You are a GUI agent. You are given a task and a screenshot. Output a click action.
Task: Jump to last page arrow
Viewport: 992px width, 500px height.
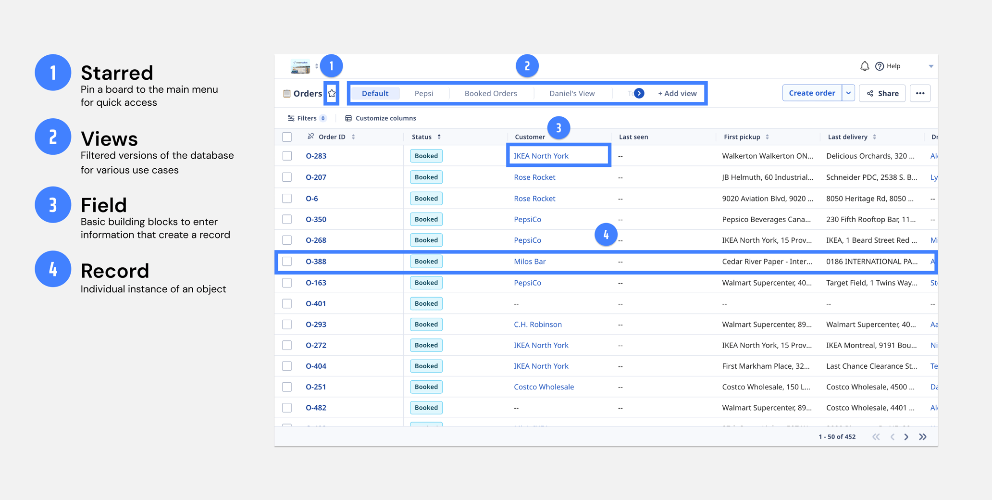tap(923, 437)
